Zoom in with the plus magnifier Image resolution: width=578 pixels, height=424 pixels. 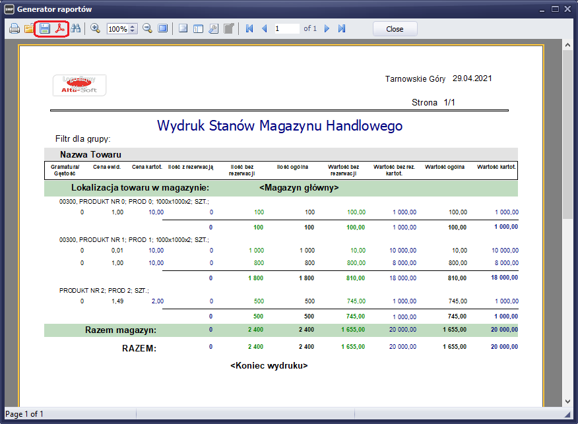[x=96, y=29]
